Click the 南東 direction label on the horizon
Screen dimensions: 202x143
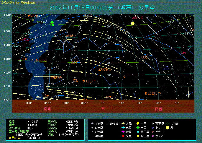(x=47, y=108)
